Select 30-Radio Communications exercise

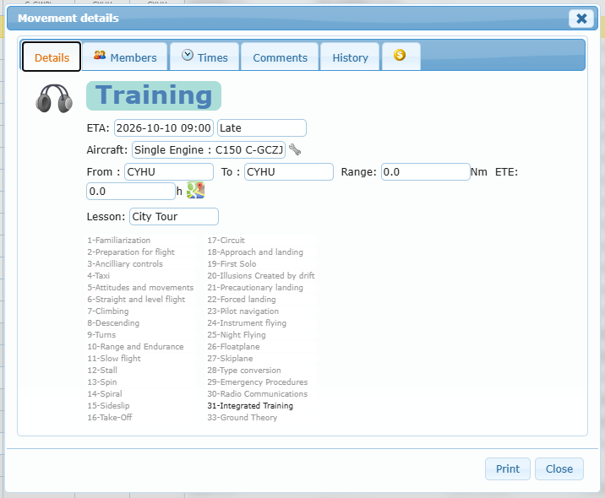[258, 394]
